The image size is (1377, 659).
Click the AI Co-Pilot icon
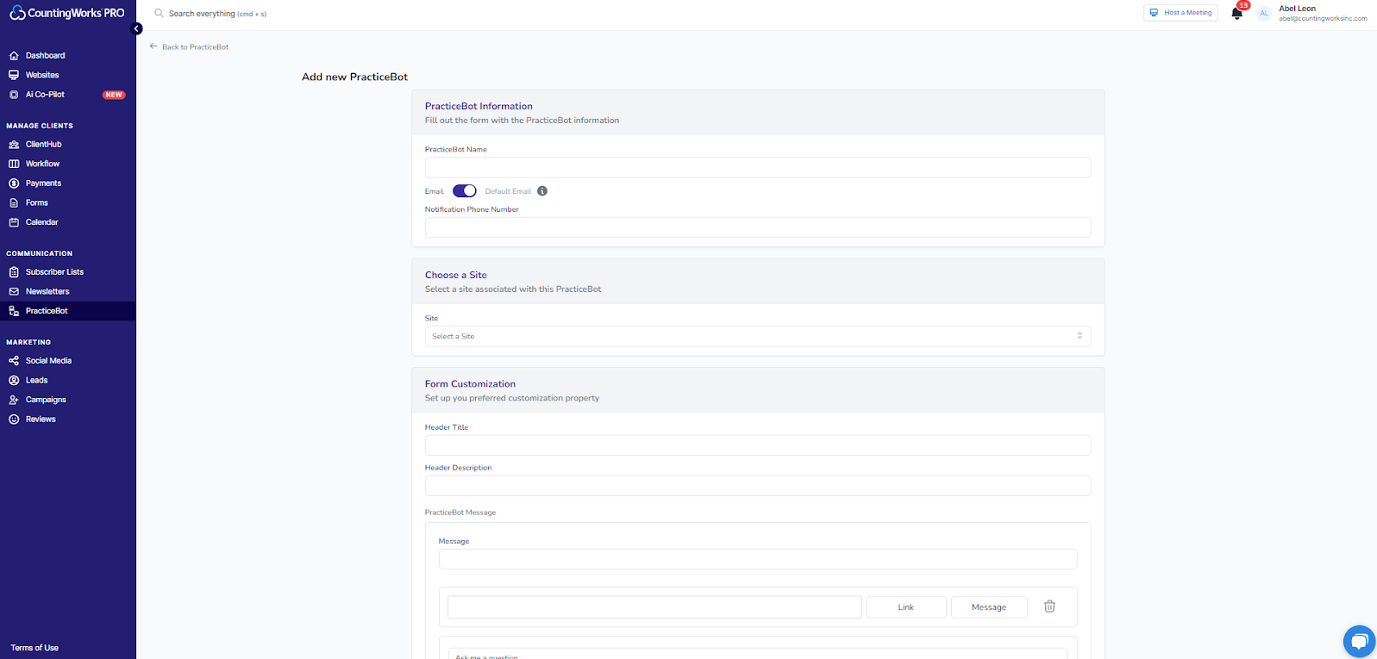(14, 95)
